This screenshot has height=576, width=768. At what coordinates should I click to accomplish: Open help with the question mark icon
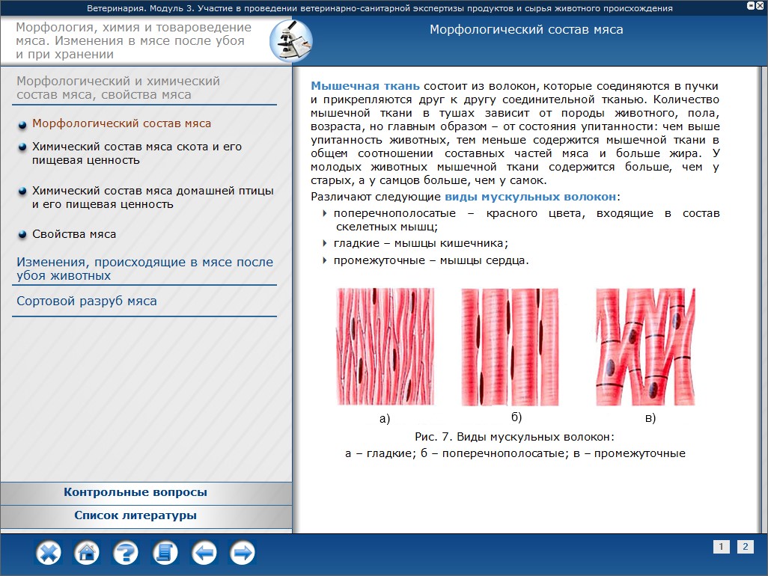126,554
